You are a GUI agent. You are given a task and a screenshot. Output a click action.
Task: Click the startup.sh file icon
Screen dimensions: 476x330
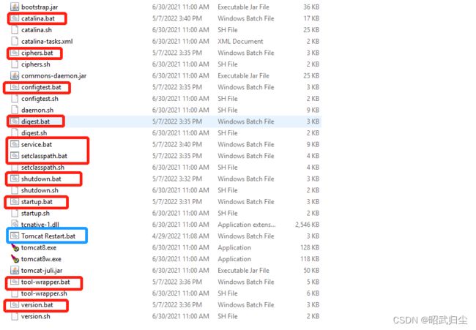tap(15, 213)
